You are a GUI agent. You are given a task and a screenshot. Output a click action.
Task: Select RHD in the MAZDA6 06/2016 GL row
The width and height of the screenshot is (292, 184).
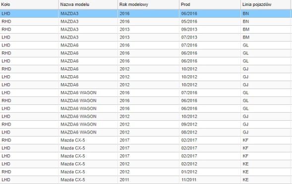6,53
